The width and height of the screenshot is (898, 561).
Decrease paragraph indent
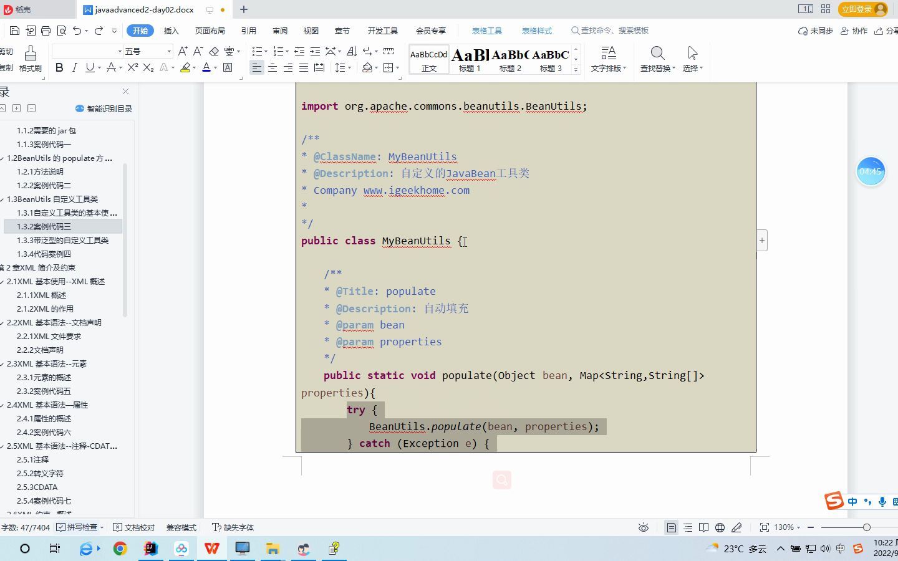click(299, 51)
